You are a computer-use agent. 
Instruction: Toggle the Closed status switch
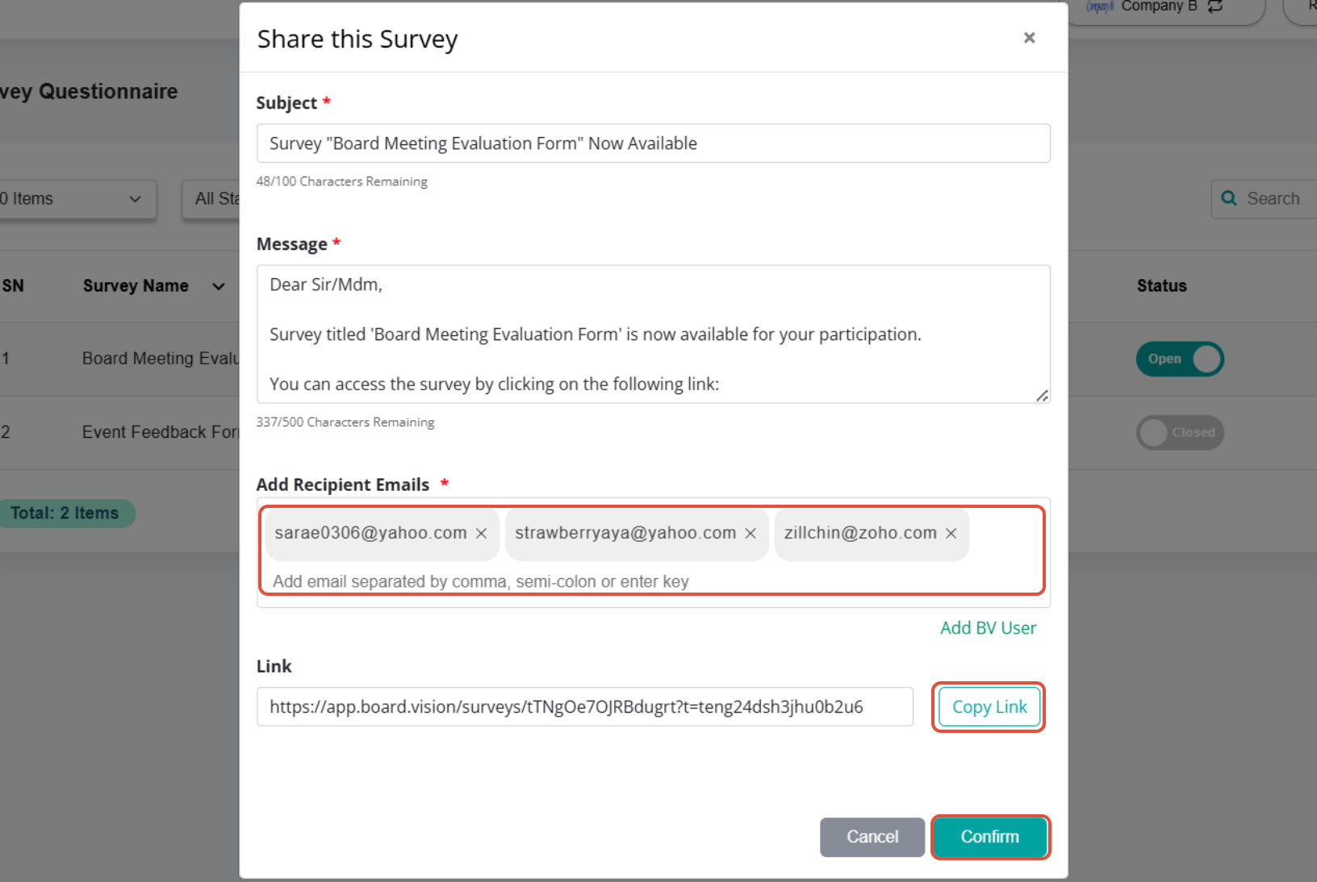(1180, 433)
